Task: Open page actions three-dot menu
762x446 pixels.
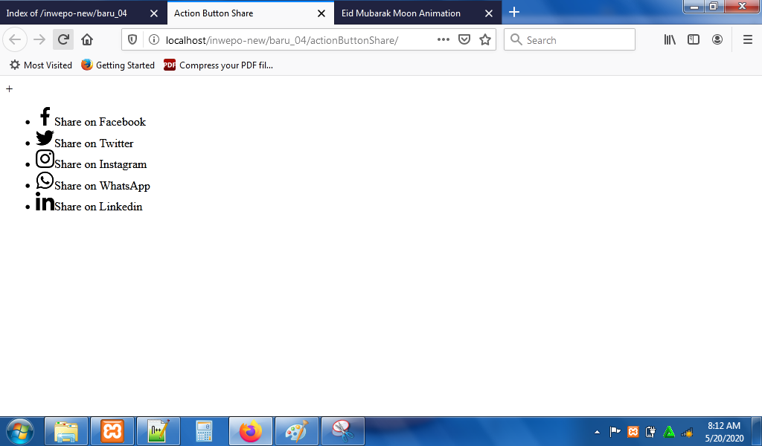Action: [444, 40]
